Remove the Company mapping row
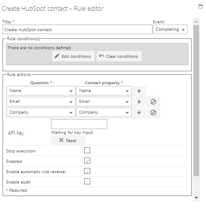The height and width of the screenshot is (209, 206). pos(153,113)
